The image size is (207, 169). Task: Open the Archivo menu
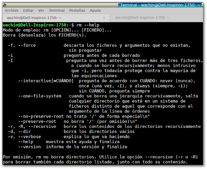point(12,10)
